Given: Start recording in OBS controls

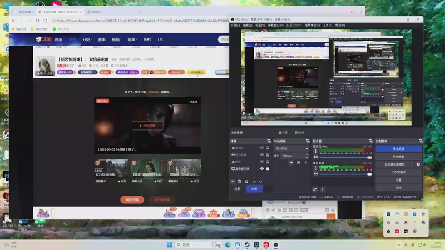Looking at the screenshot, I should click(398, 157).
